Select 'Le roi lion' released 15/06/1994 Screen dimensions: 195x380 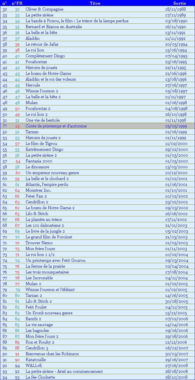tap(35, 50)
